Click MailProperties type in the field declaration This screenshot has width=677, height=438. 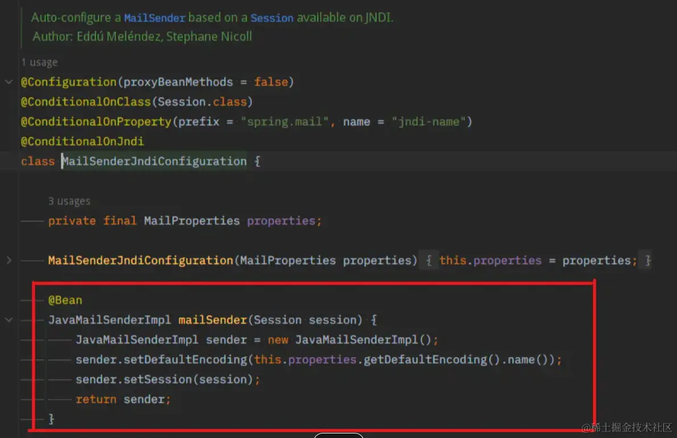(192, 221)
